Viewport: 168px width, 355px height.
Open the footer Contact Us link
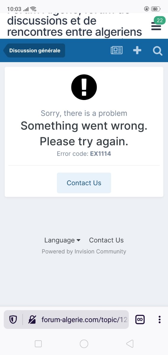coord(106,240)
